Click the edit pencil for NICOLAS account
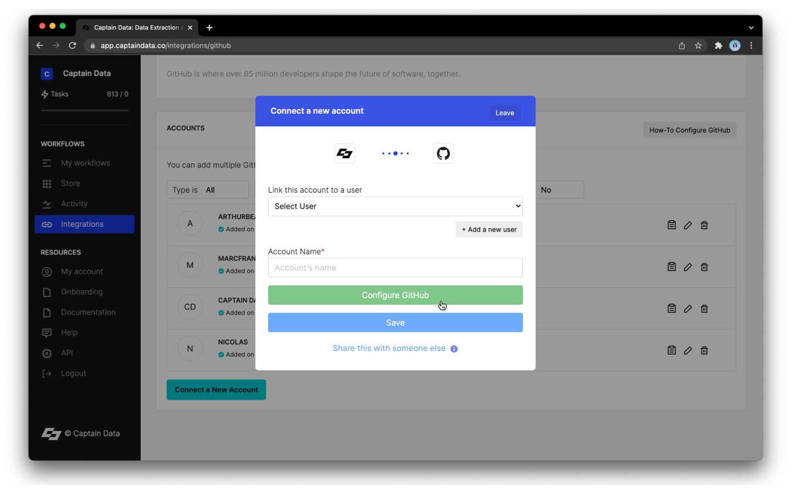Viewport: 791px width, 494px height. click(x=688, y=350)
